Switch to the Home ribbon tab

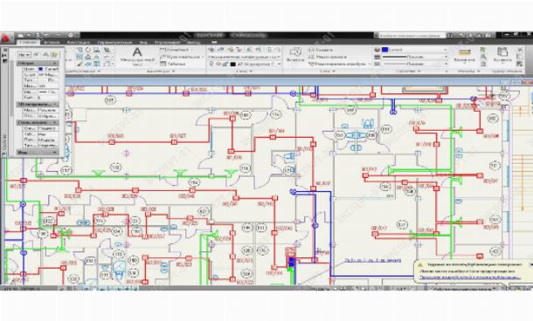28,43
